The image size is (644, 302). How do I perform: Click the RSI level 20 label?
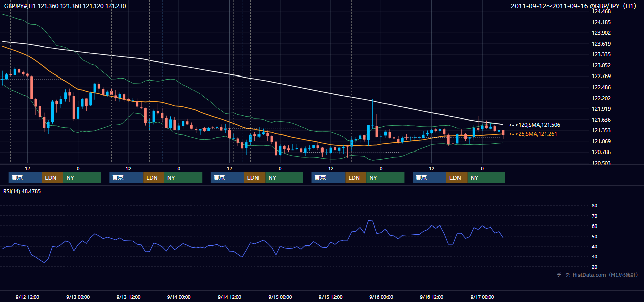tap(594, 267)
